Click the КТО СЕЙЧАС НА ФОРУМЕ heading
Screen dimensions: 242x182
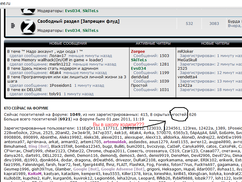[26, 108]
